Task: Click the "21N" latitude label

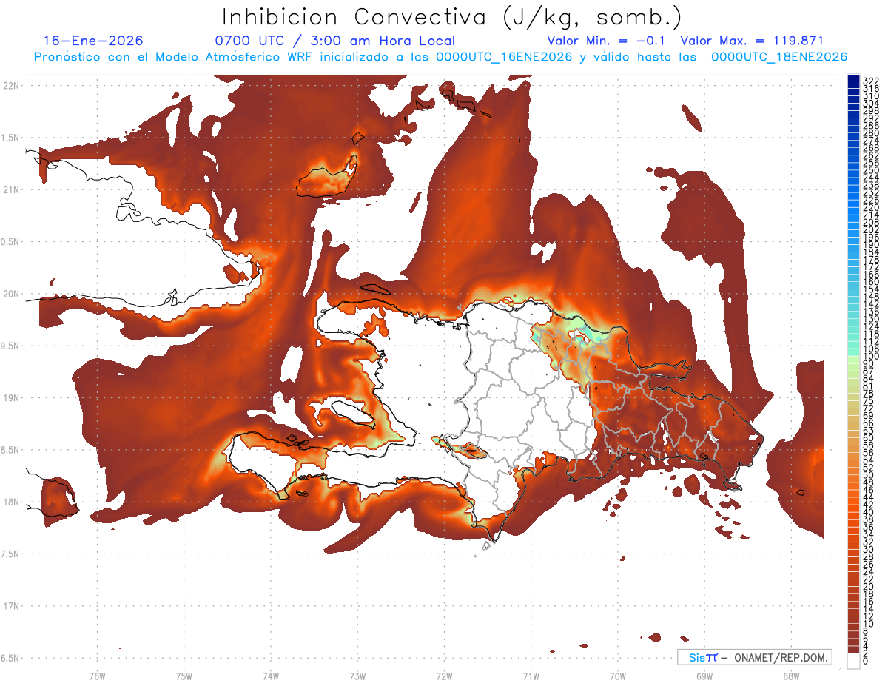Action: [x=10, y=189]
